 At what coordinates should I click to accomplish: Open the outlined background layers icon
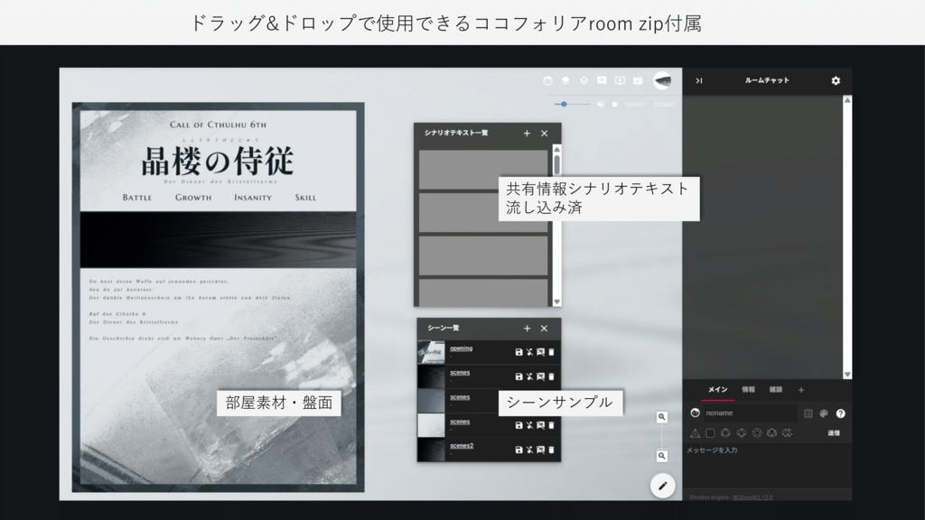(x=584, y=80)
